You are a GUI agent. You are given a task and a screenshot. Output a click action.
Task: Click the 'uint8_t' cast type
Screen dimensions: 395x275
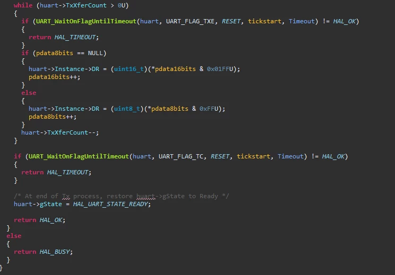[x=127, y=109]
